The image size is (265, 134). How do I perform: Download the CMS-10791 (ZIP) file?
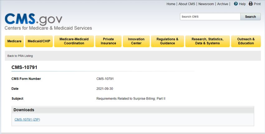point(27,119)
